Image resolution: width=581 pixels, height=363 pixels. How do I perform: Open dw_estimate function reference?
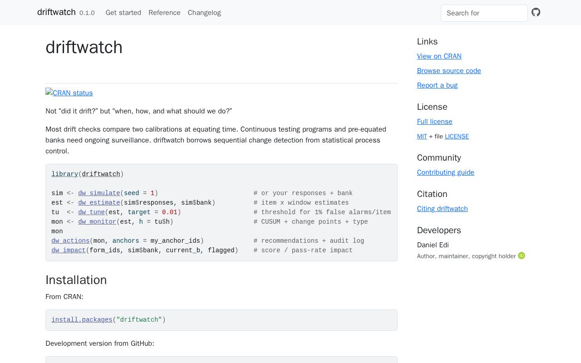[99, 203]
